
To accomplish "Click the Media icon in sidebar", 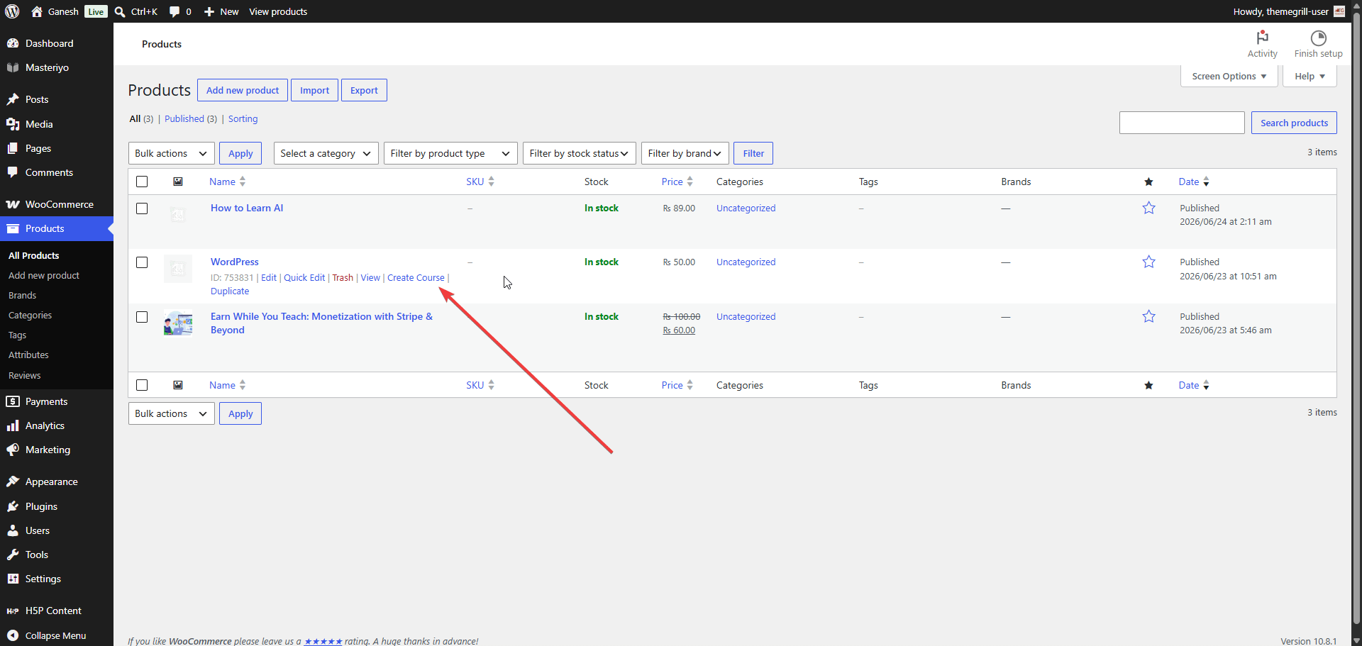I will pos(13,124).
